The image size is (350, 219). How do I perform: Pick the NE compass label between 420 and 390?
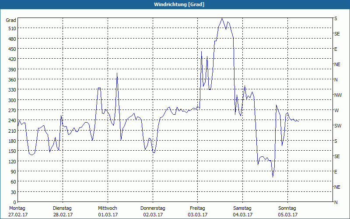tap(337, 64)
